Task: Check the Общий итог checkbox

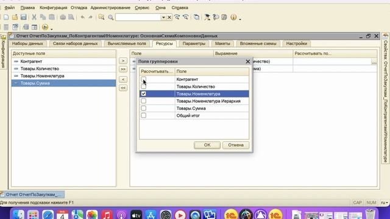Action: [x=144, y=115]
